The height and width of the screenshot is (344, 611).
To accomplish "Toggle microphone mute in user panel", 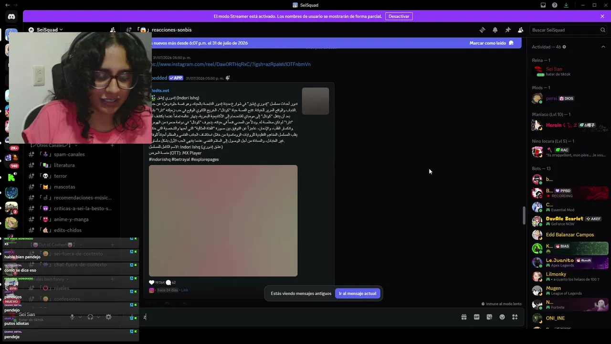I will pos(73,317).
